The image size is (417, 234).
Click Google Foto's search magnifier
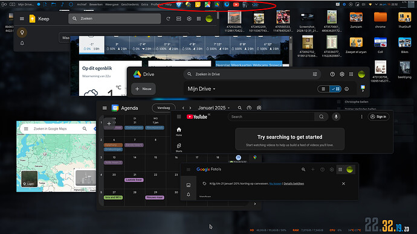tap(303, 169)
